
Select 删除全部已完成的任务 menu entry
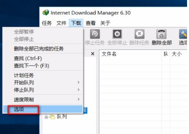coord(43,49)
